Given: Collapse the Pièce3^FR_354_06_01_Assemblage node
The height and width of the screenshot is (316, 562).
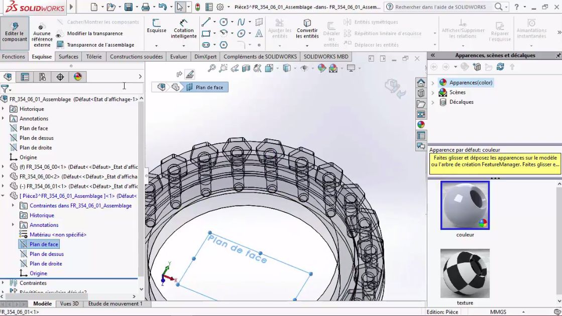Looking at the screenshot, I should [3, 195].
